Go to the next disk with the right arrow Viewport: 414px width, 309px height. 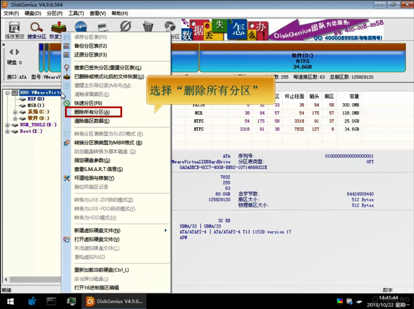pos(17,52)
